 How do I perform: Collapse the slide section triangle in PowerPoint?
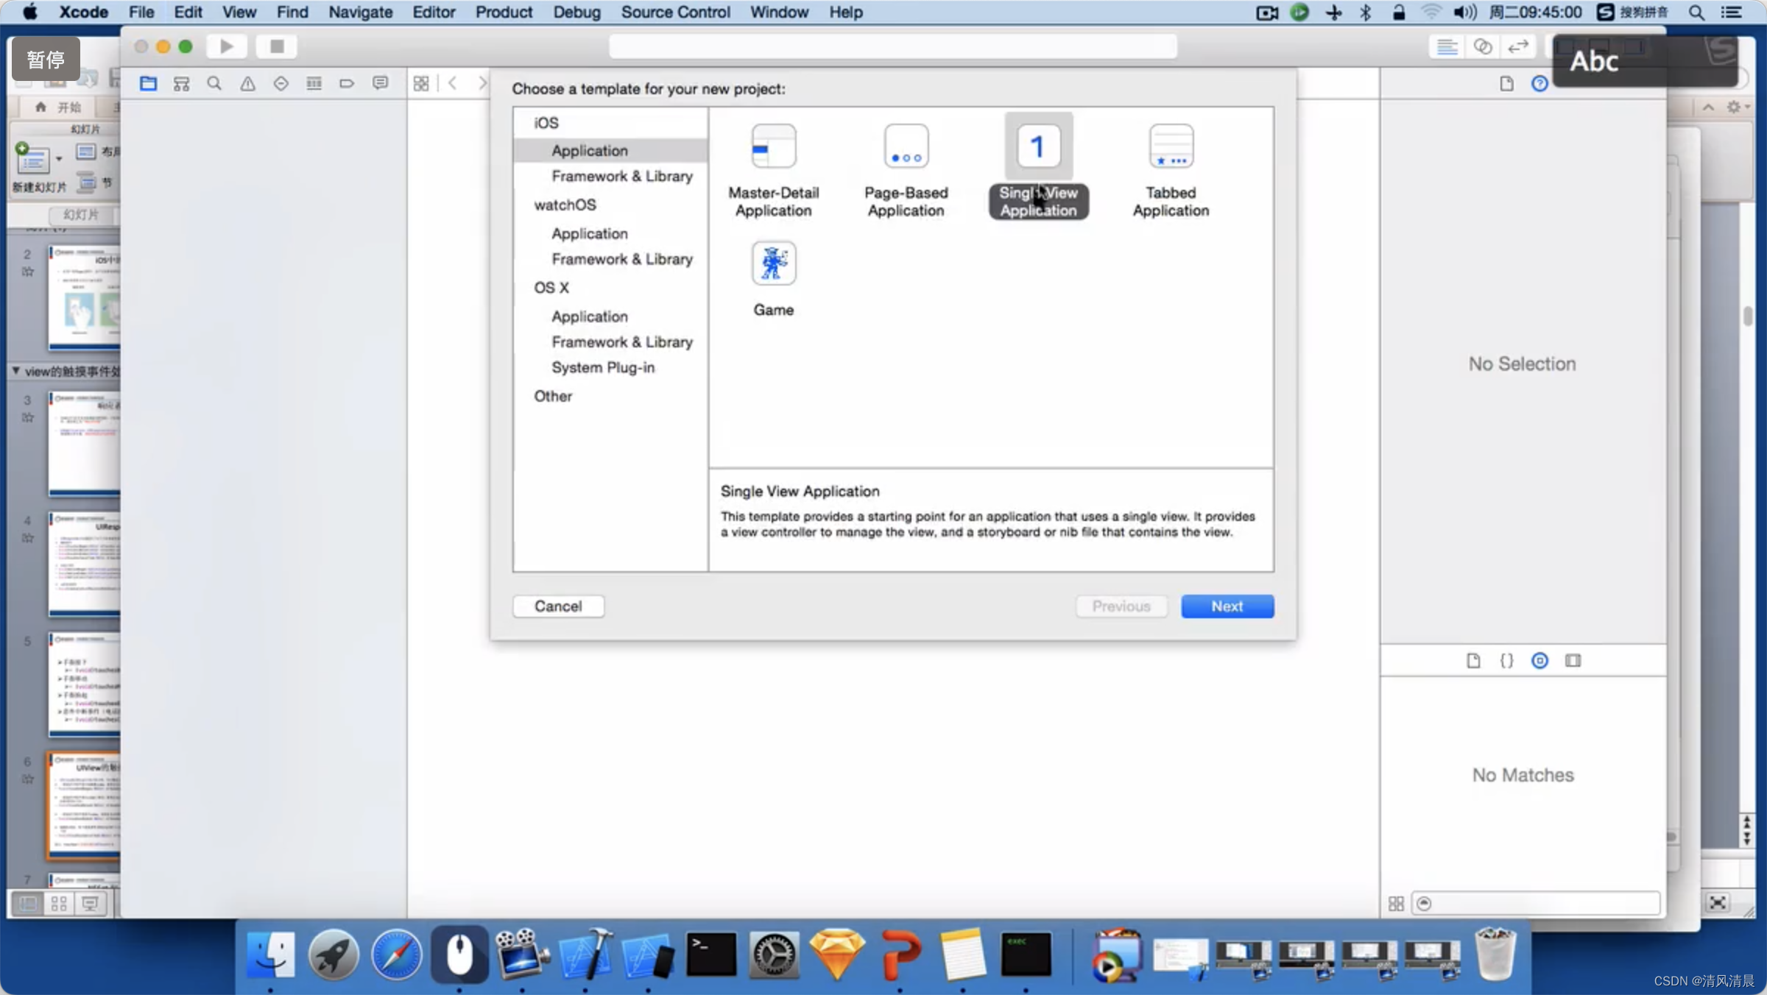click(16, 371)
